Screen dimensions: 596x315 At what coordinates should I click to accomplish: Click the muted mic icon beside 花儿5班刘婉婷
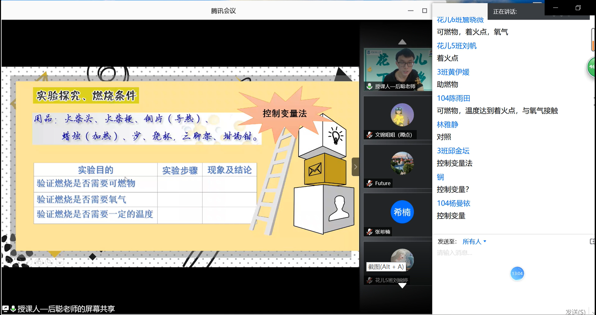(370, 280)
